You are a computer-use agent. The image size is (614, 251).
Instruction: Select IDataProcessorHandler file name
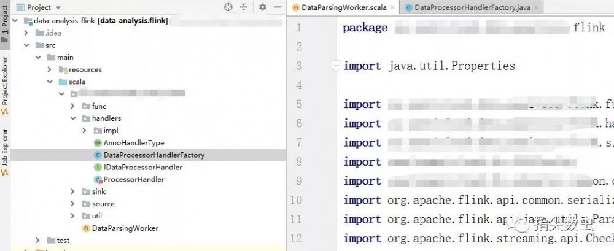tap(143, 167)
